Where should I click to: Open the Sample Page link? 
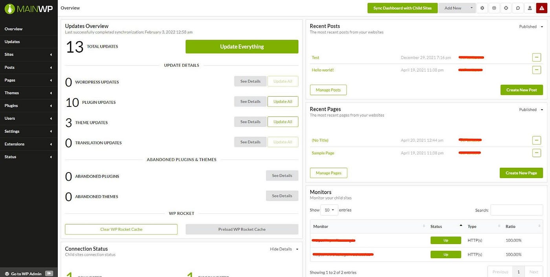click(x=323, y=153)
